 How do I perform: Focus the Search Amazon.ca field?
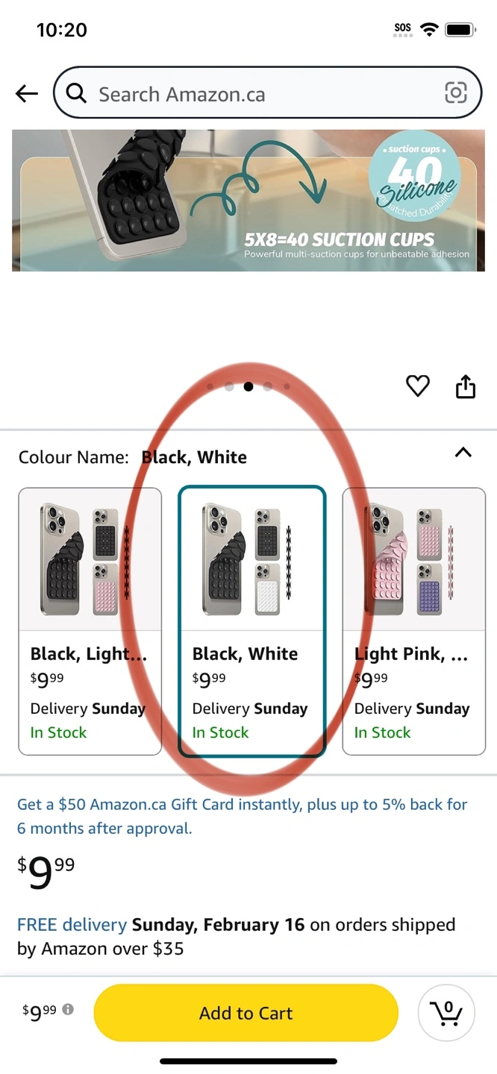click(x=261, y=94)
